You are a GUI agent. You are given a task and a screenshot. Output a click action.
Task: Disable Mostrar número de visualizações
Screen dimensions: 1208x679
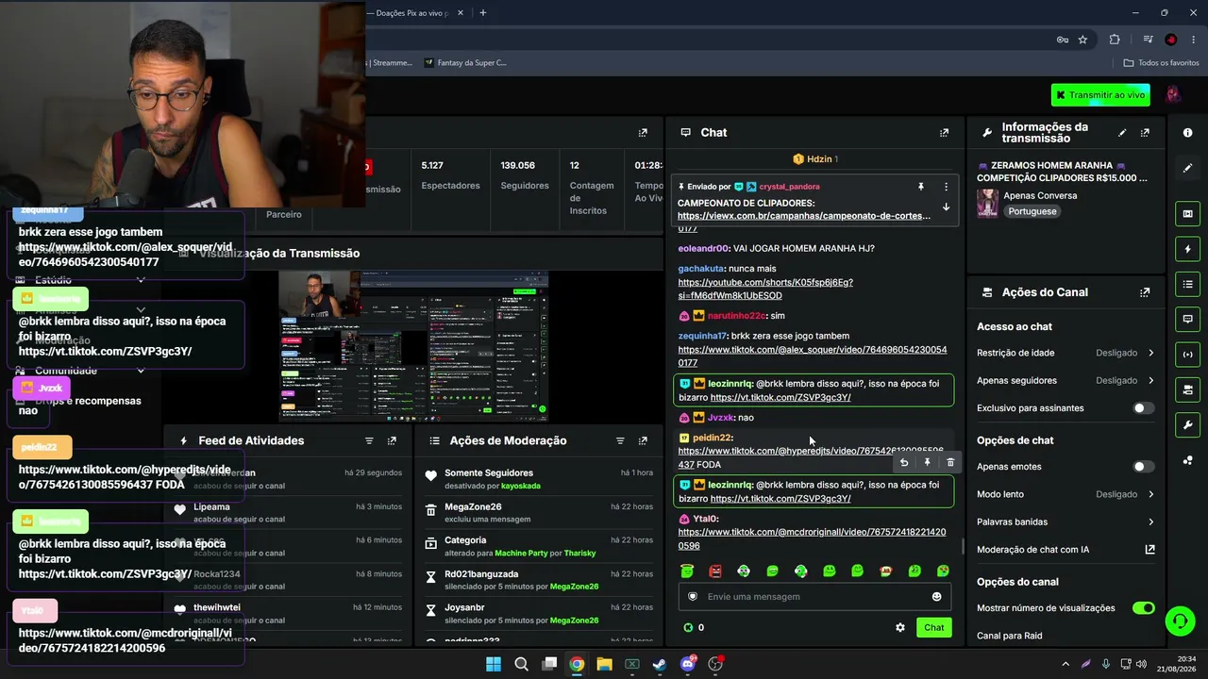click(1143, 608)
